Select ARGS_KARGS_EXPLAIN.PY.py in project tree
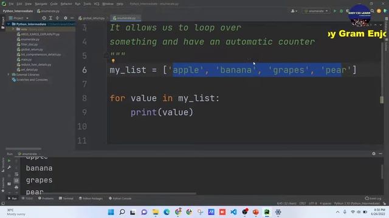The height and width of the screenshot is (218, 389). [38, 35]
